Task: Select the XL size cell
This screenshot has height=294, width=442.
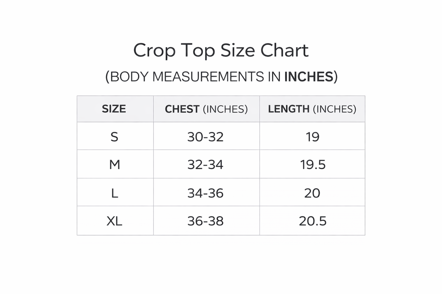Action: pyautogui.click(x=115, y=221)
